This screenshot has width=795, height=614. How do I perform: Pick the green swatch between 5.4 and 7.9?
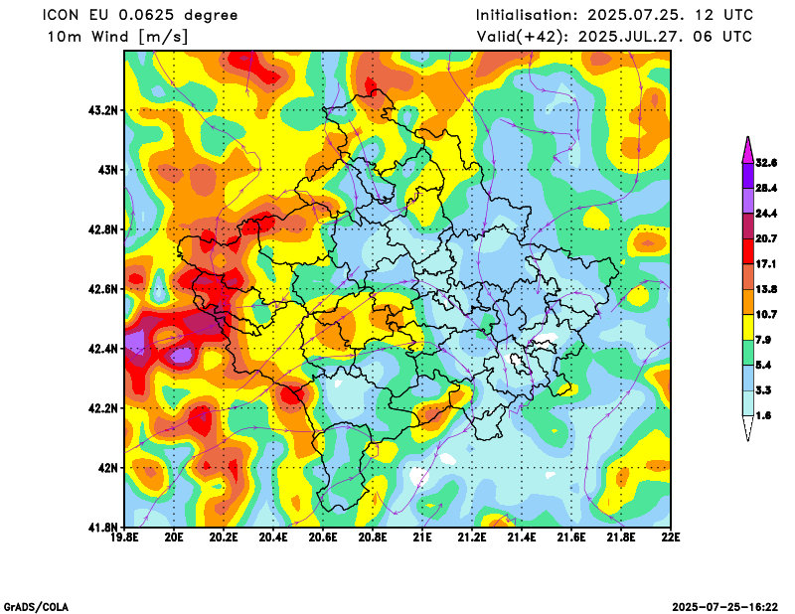pyautogui.click(x=748, y=353)
